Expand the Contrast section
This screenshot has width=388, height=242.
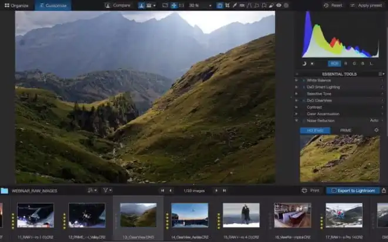click(x=296, y=107)
